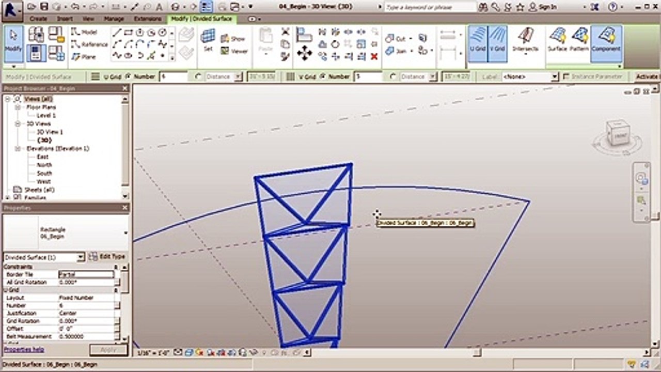Screen dimensions: 661x372
Task: Click the Model line button
Action: 84,32
